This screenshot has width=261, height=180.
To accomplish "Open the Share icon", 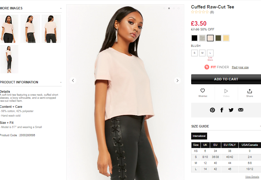I will (250, 91).
